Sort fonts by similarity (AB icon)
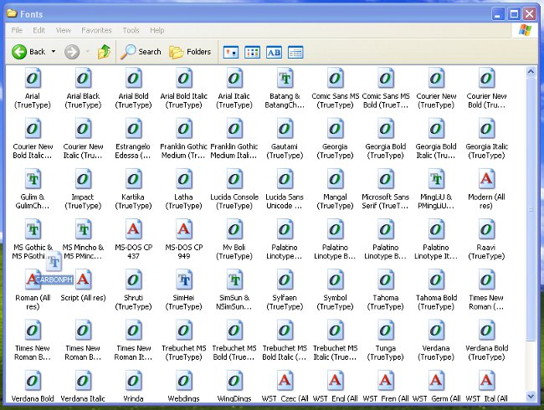The width and height of the screenshot is (544, 410). pos(274,53)
